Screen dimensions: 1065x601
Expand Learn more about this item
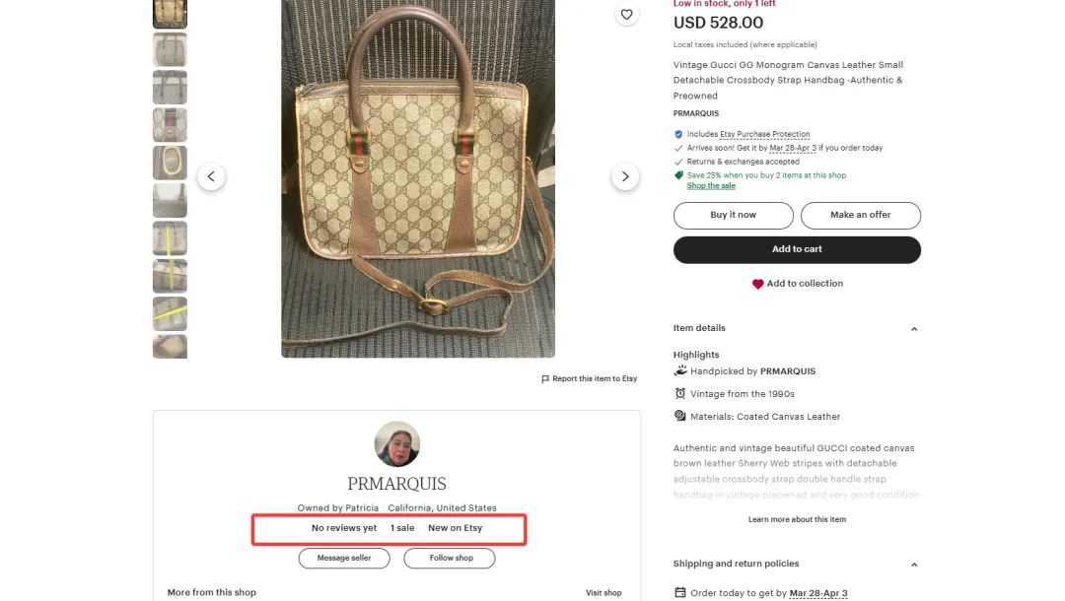point(797,519)
